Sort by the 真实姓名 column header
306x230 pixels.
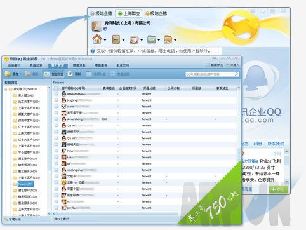109,88
